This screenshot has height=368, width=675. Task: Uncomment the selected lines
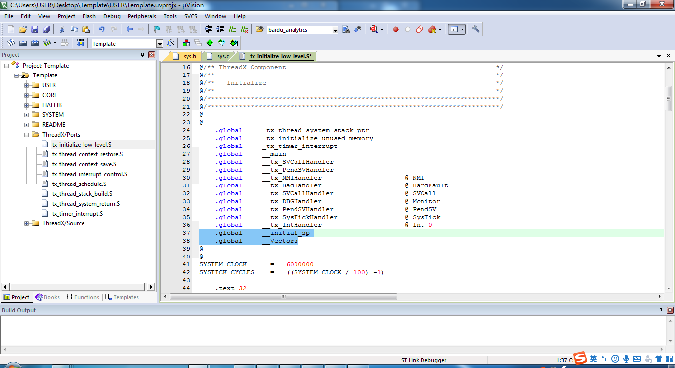pyautogui.click(x=244, y=30)
